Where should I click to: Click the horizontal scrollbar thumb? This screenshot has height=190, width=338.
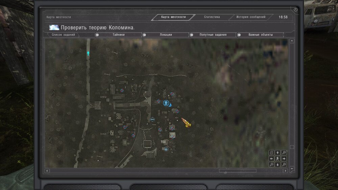pyautogui.click(x=238, y=171)
